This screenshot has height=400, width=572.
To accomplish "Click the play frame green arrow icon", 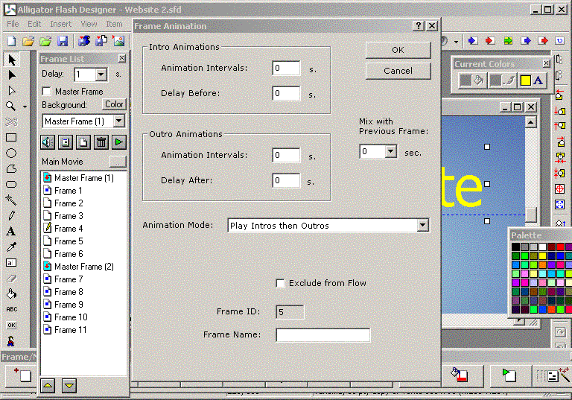I will (119, 142).
